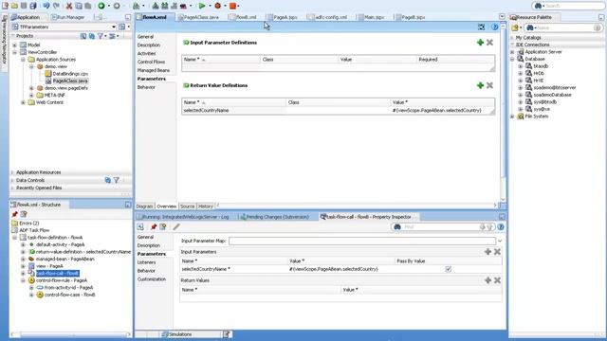Expand the Application Resources section

coord(12,172)
